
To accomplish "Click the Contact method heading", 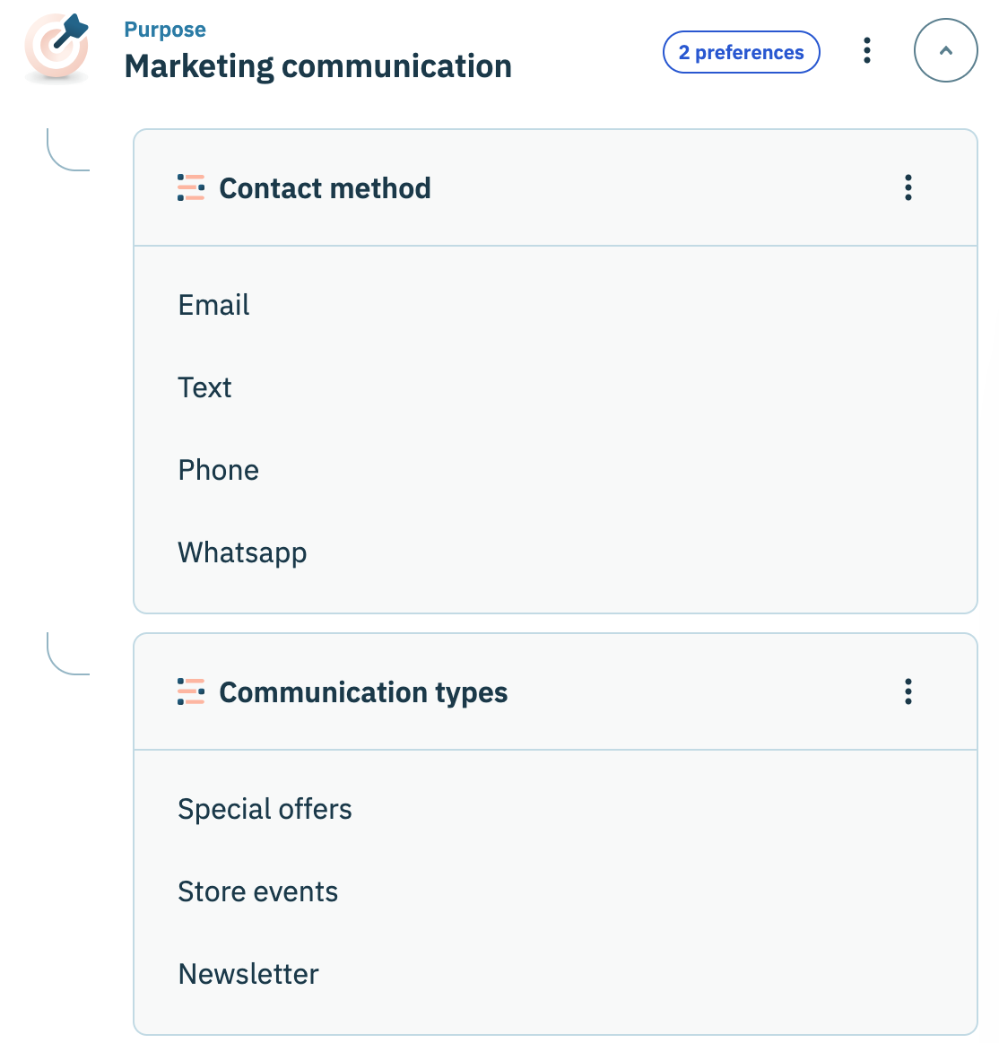I will tap(325, 188).
